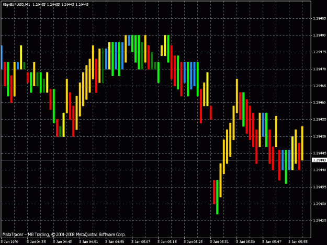
Task: Click the 1.29470 price axis label
Action: point(320,69)
